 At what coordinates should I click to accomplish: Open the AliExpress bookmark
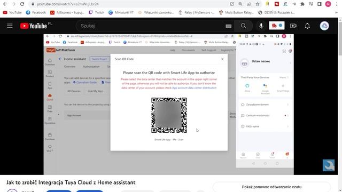point(67,12)
